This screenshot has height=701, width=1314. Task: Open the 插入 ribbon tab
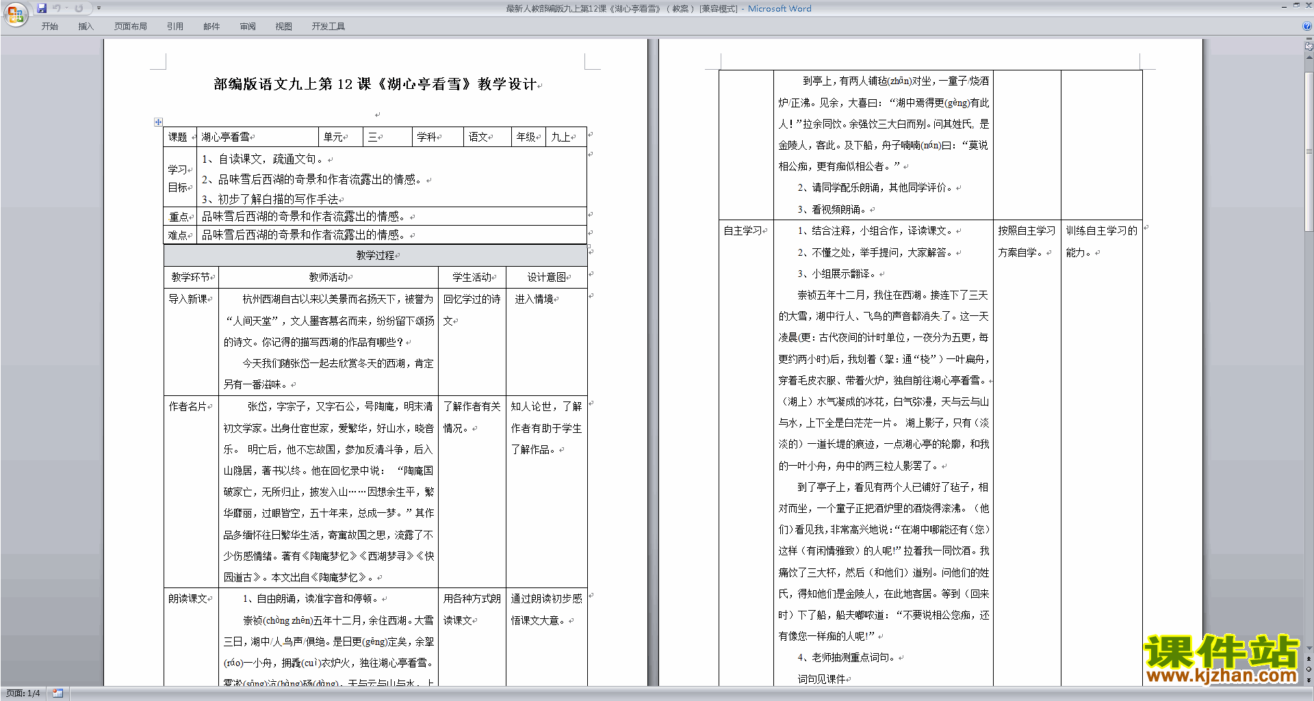tap(86, 27)
